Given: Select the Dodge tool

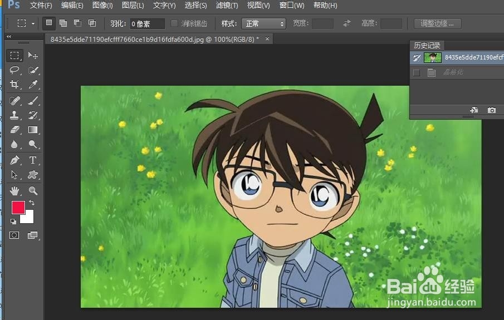Looking at the screenshot, I should 32,144.
